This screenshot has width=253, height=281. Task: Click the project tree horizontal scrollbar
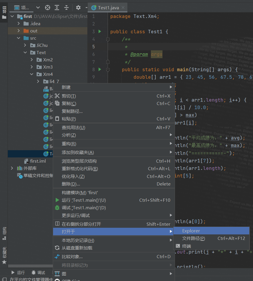click(30, 266)
